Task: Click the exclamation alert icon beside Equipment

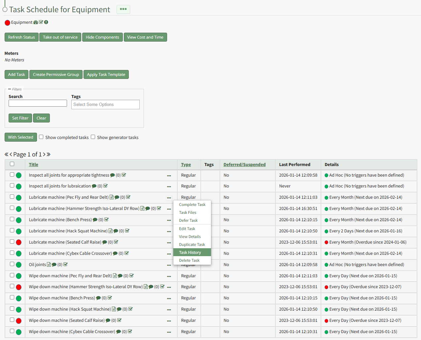Action: (x=46, y=22)
